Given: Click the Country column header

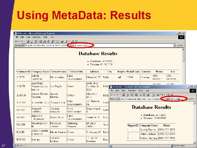Looking at the screenshot, I should (x=146, y=72).
